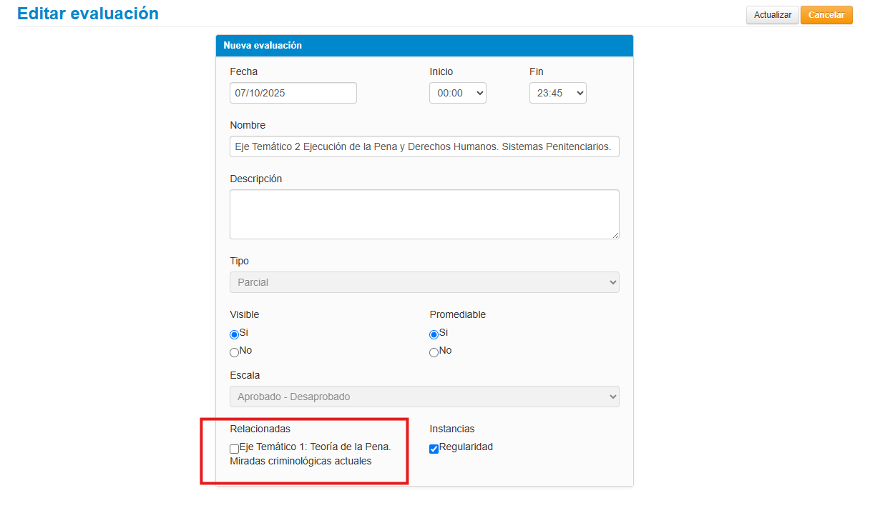
Task: Click the Instancias section label
Action: point(451,429)
